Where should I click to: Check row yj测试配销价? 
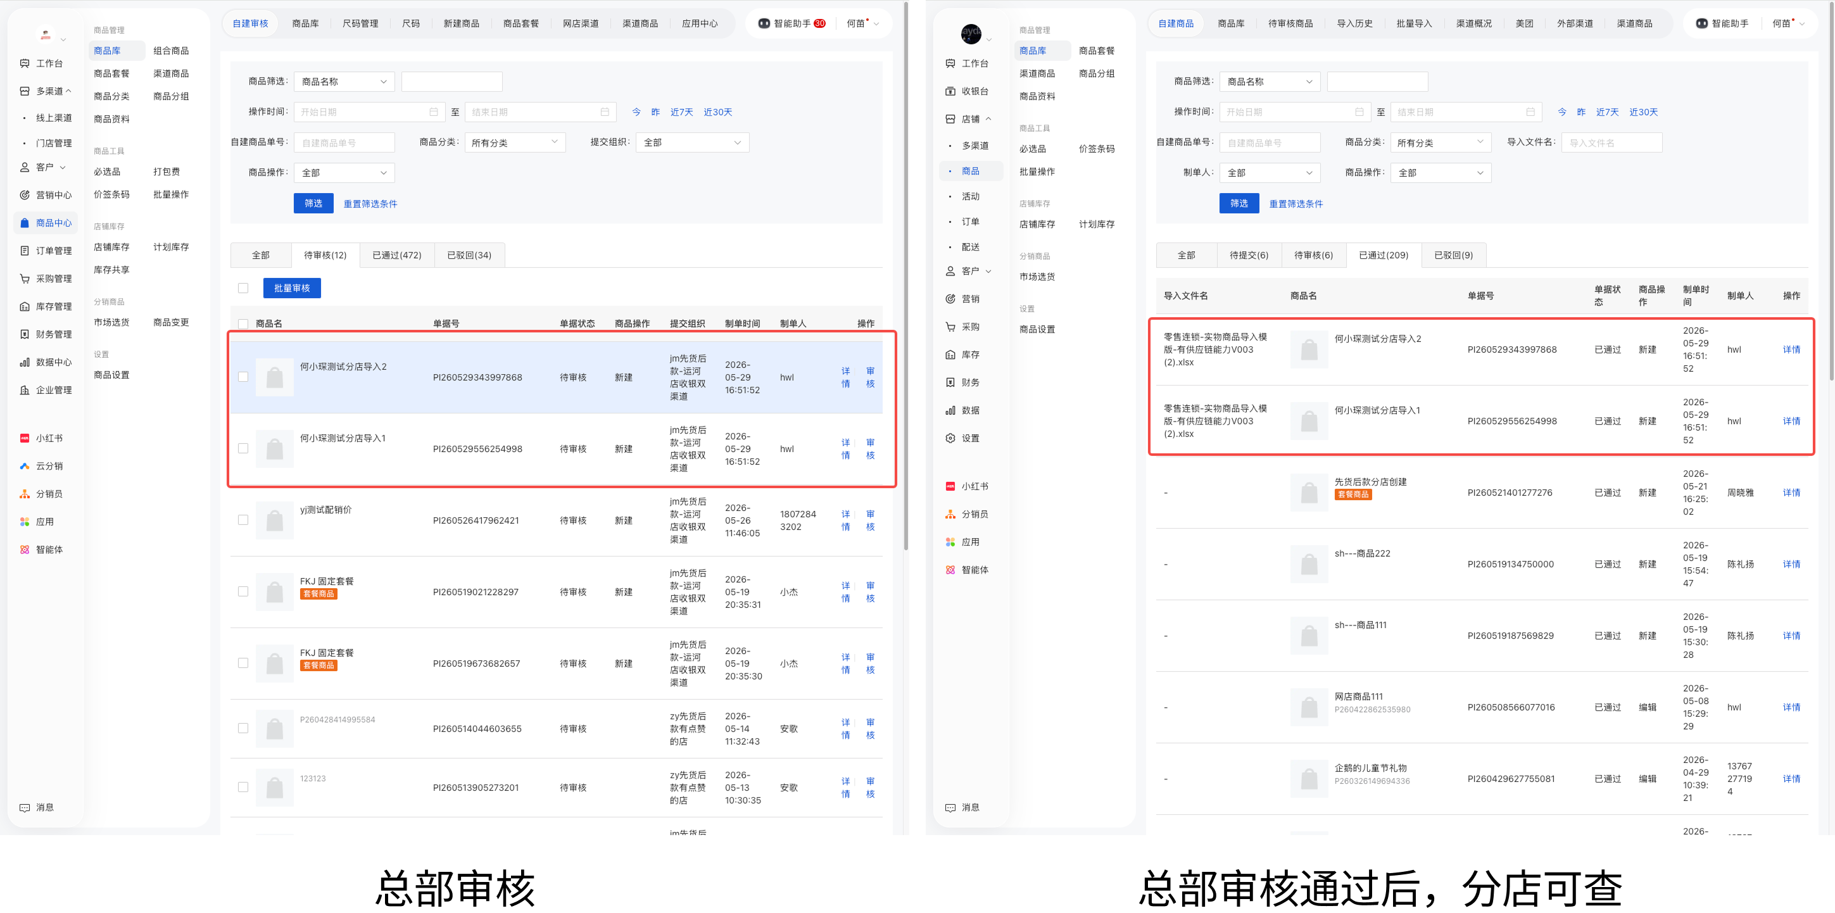[x=243, y=520]
